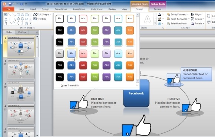This screenshot has width=215, height=137.
Task: Select the right arrow shape
Action: point(18,19)
